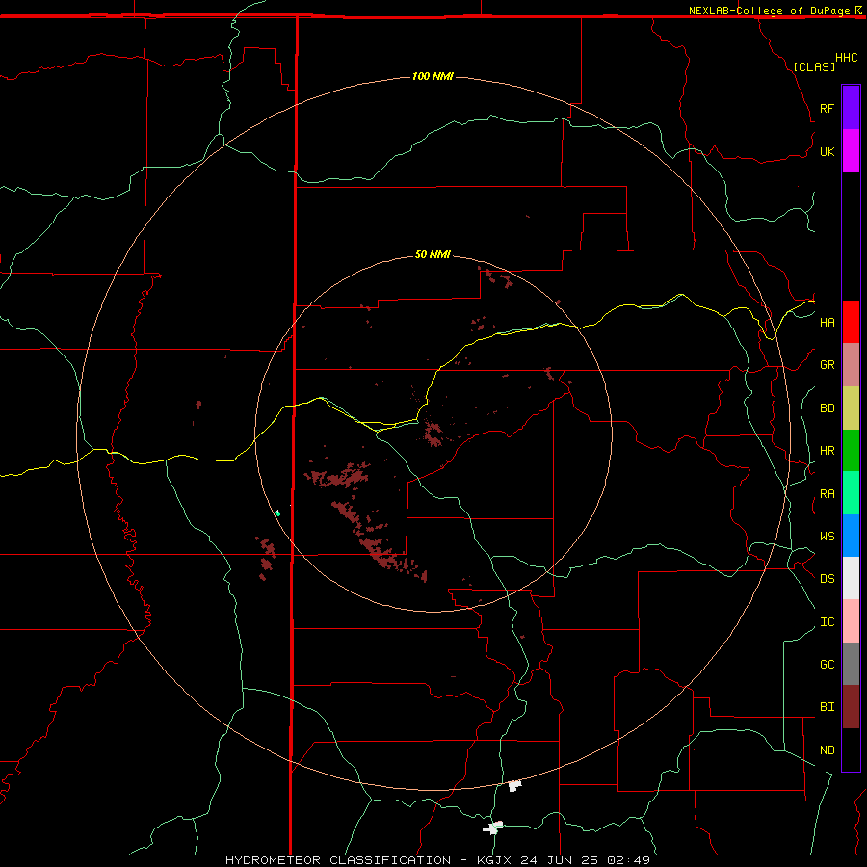867x867 pixels.
Task: Click the NEXLAB-College of DuPage credit text
Action: click(769, 11)
